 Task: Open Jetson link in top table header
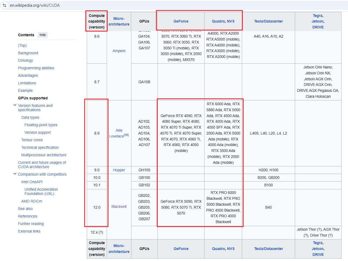coord(318,21)
